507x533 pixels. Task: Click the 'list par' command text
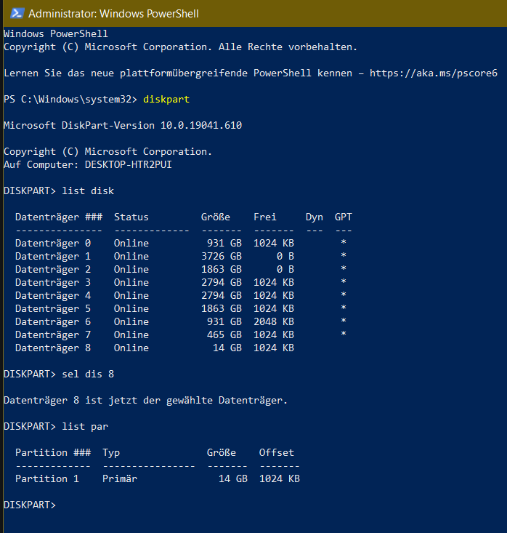[x=85, y=427]
